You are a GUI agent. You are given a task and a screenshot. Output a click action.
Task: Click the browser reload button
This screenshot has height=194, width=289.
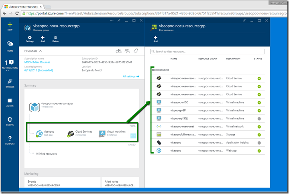[17, 13]
